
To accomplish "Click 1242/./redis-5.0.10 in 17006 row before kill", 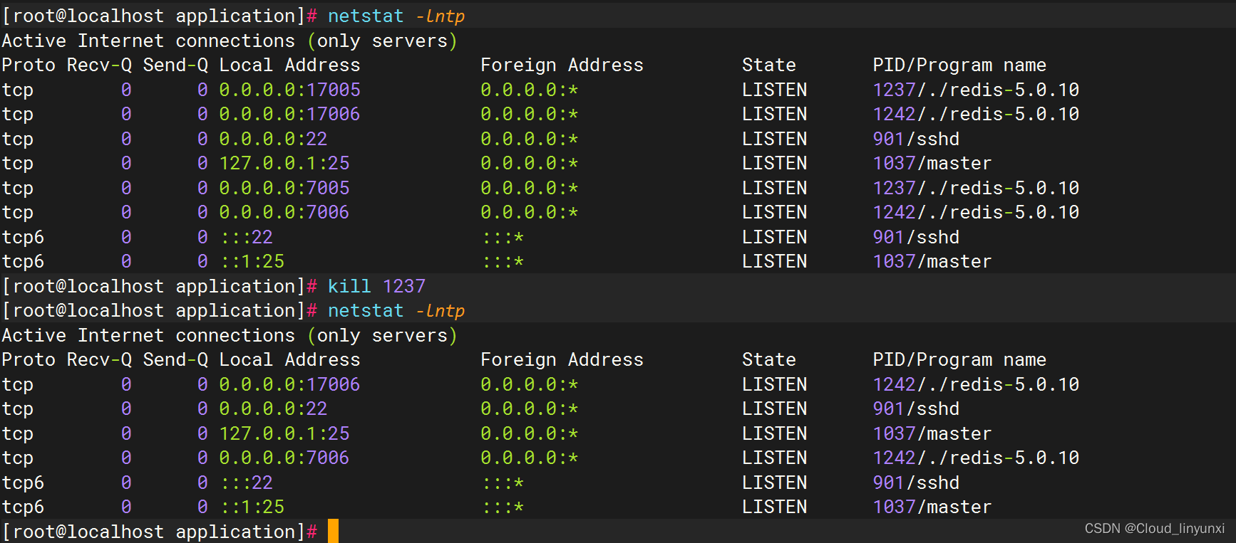I will 976,114.
